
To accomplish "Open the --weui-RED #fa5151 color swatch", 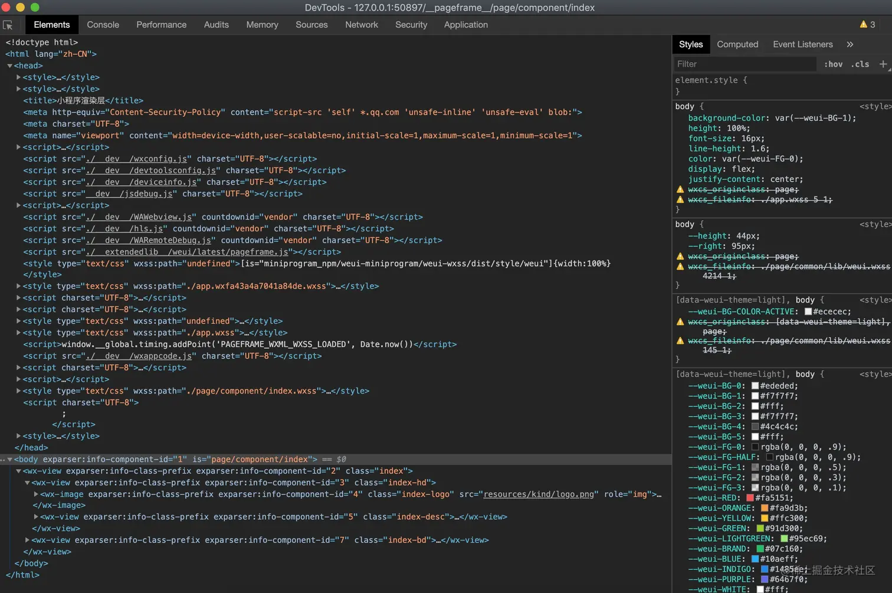I will tap(750, 498).
